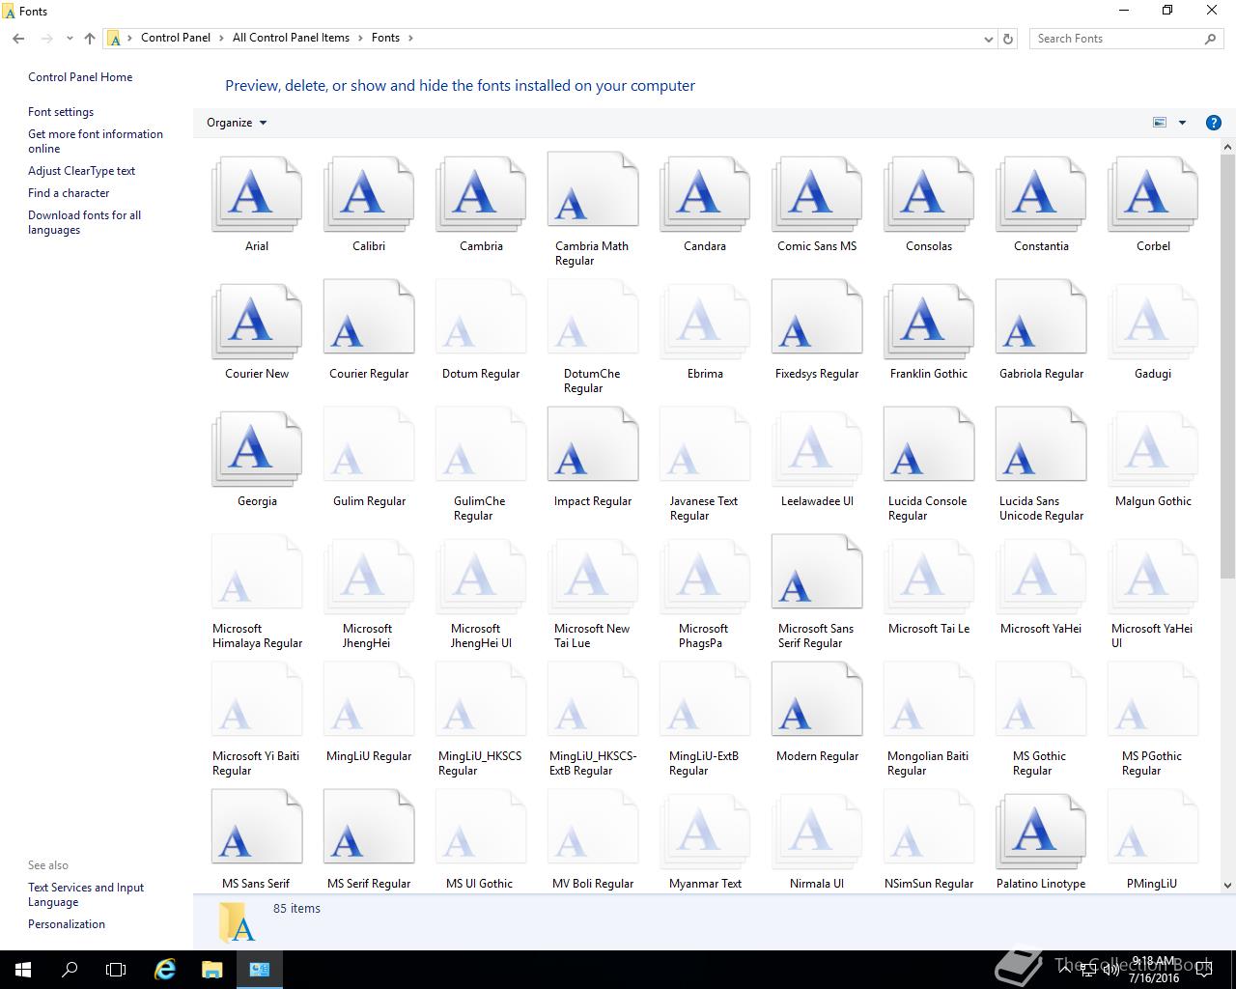Screen dimensions: 1236x989
Task: Expand the chevron after Fonts breadcrumb
Action: (410, 38)
